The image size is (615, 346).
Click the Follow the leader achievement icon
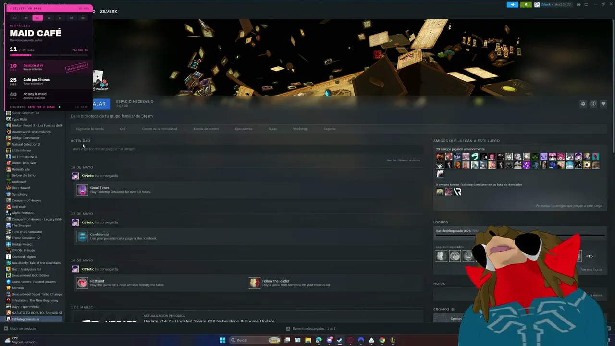(254, 283)
